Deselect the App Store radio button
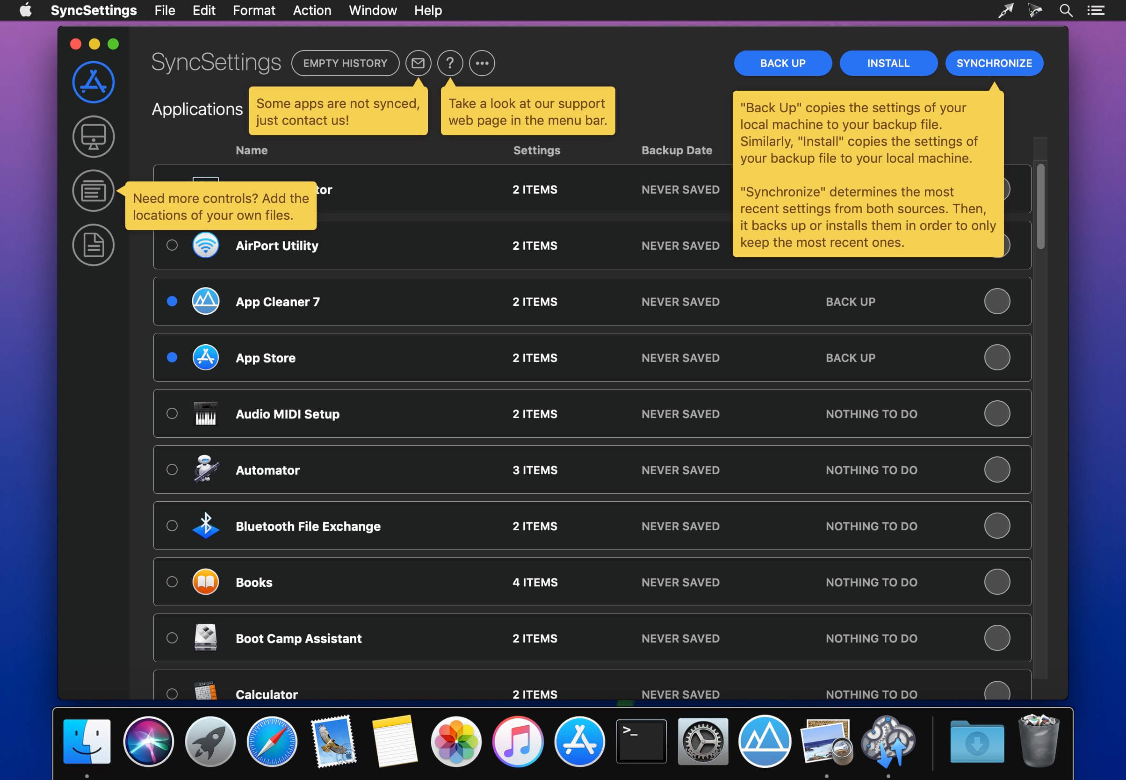 point(172,357)
